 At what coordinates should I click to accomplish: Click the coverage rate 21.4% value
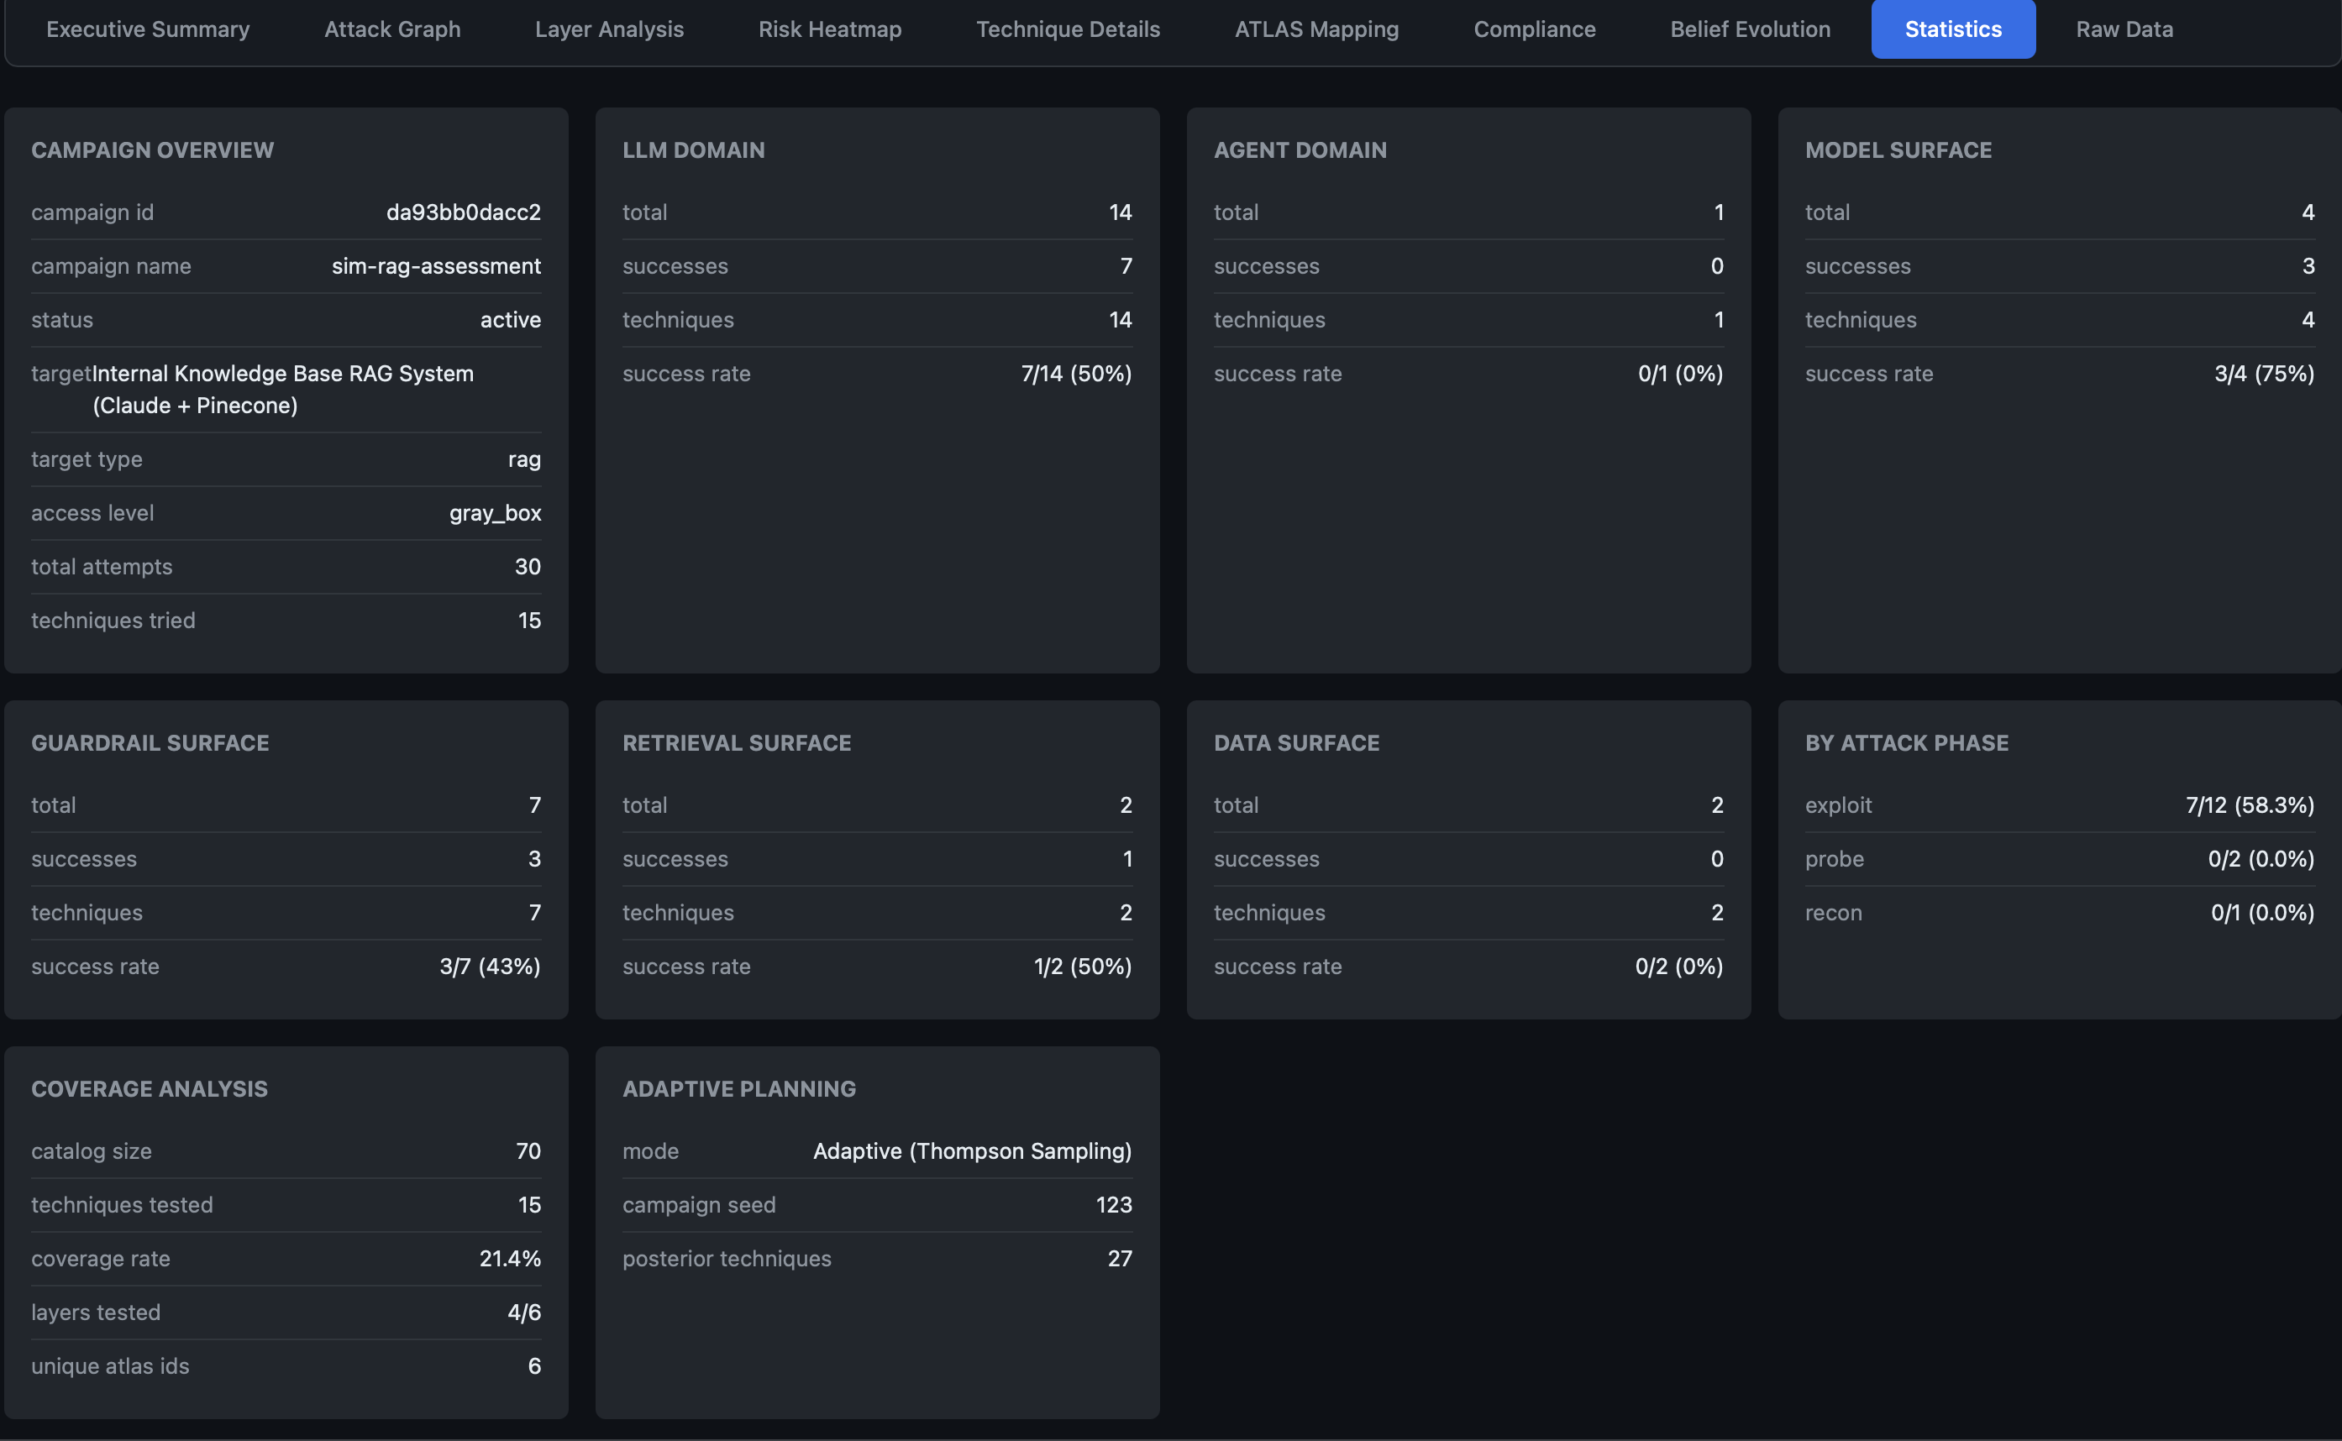click(509, 1258)
